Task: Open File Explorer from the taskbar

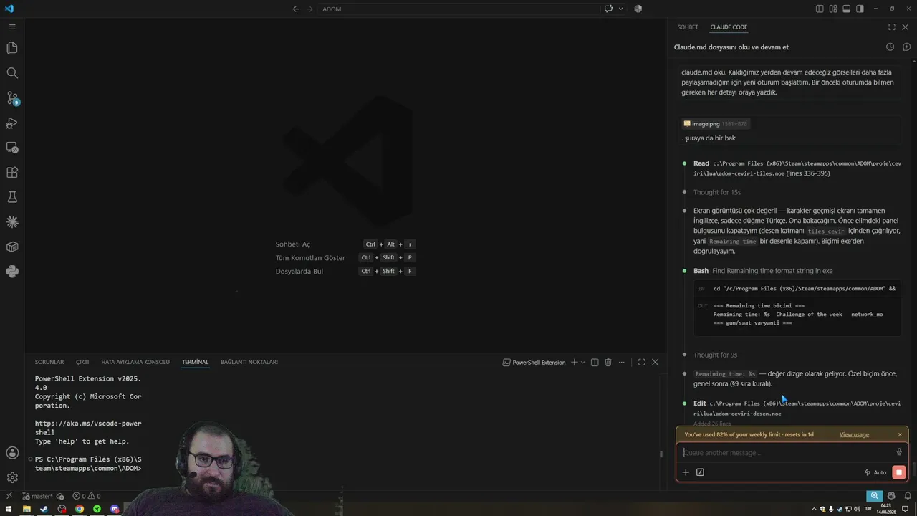Action: pos(27,509)
